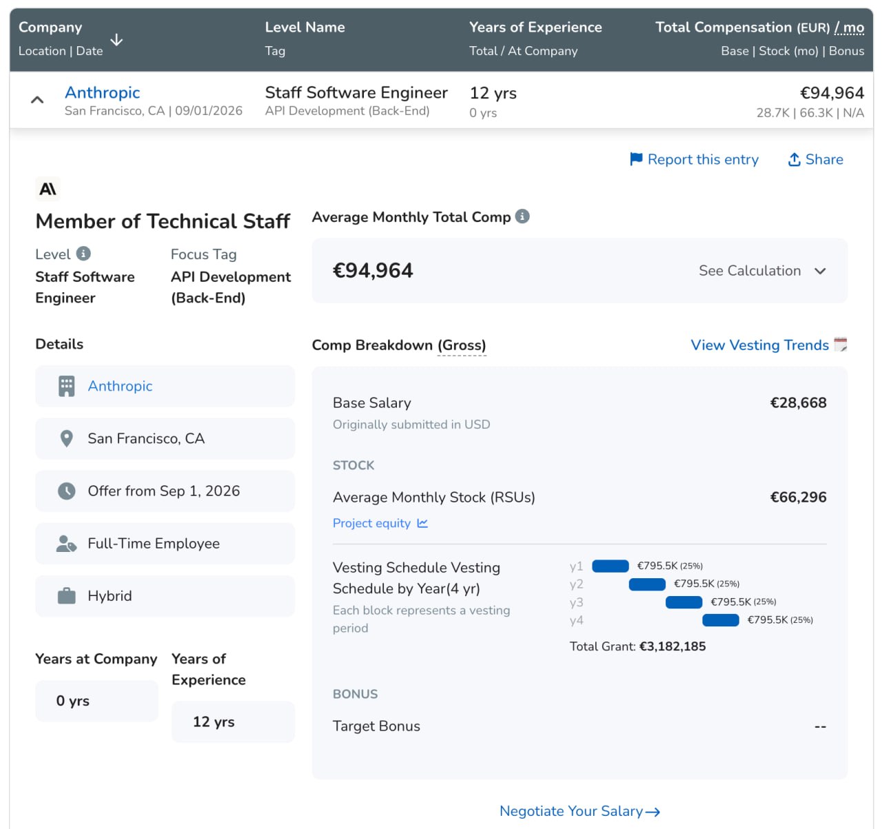Click the Years of Experience column header
882x829 pixels.
pyautogui.click(x=535, y=27)
